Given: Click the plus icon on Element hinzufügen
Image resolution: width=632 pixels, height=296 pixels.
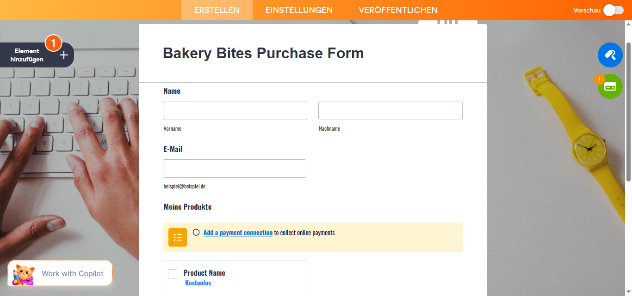Looking at the screenshot, I should pos(63,54).
